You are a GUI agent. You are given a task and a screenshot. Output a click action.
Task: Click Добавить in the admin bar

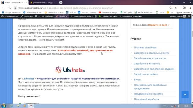(48, 16)
